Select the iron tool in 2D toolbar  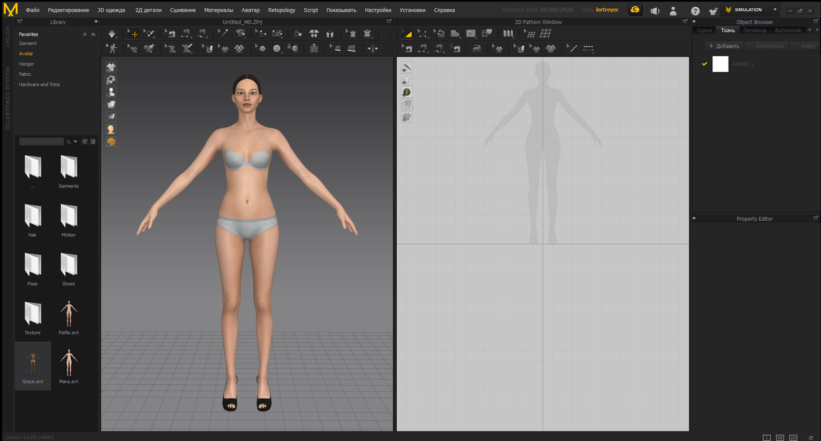click(x=477, y=49)
